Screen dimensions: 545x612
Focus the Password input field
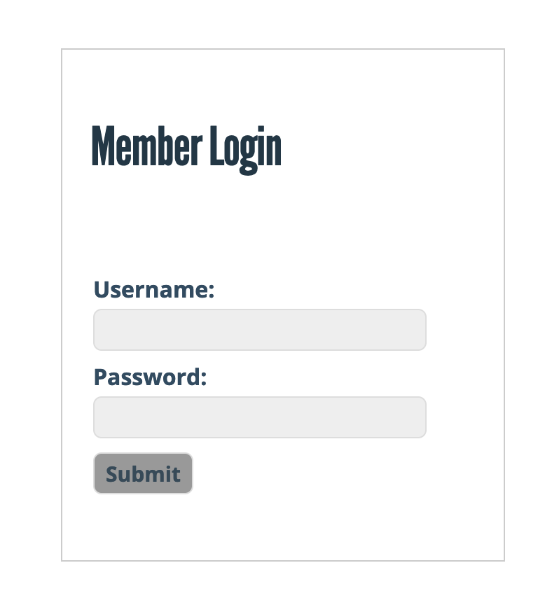click(259, 417)
